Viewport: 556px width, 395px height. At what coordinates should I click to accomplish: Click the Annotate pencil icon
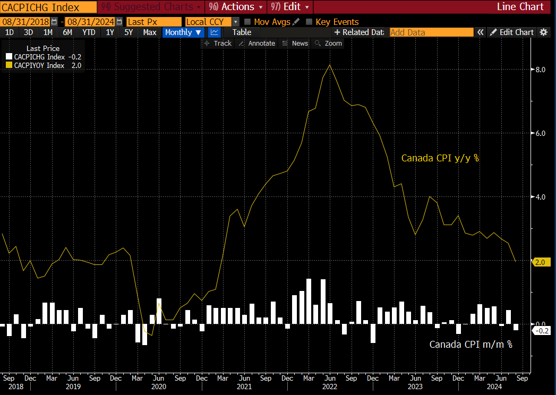tap(242, 43)
